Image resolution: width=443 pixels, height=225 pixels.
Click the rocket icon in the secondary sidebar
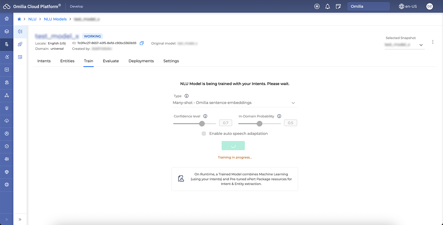[x=20, y=44]
